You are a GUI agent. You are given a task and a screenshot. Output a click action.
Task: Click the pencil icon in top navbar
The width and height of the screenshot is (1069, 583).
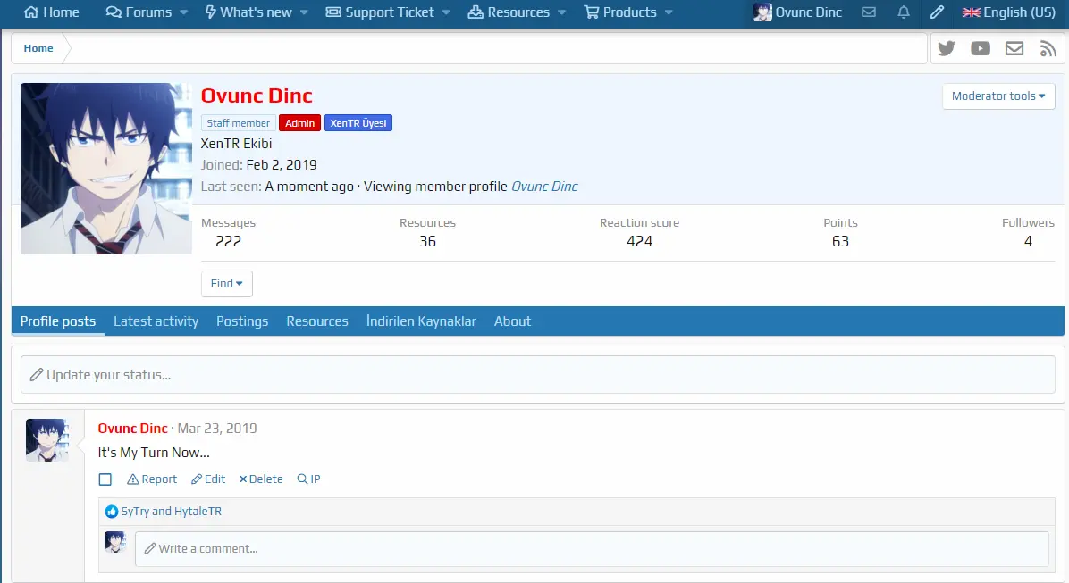click(x=938, y=12)
